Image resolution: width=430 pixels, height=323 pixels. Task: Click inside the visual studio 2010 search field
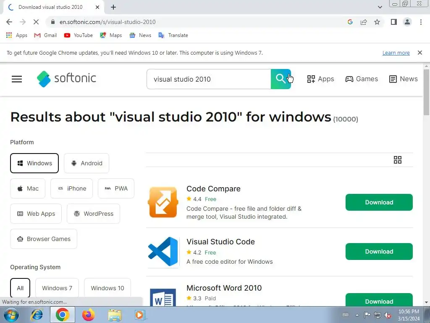209,79
